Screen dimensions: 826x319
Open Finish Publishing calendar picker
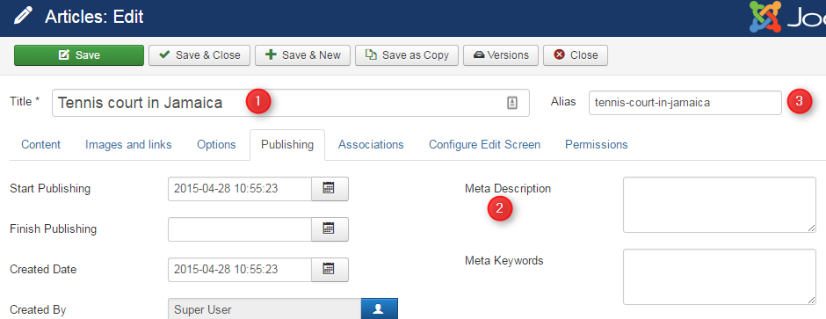tap(330, 229)
